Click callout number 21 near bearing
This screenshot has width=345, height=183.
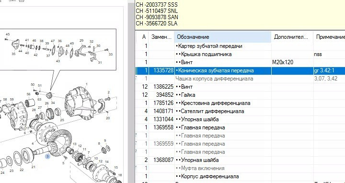pos(33,167)
